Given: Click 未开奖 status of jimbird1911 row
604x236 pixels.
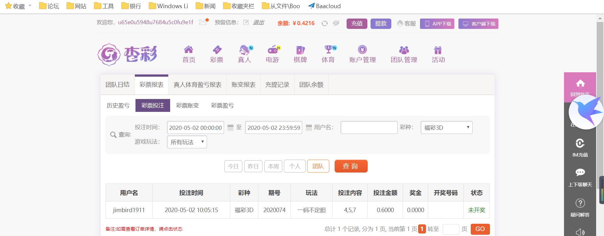Looking at the screenshot, I should (476, 210).
